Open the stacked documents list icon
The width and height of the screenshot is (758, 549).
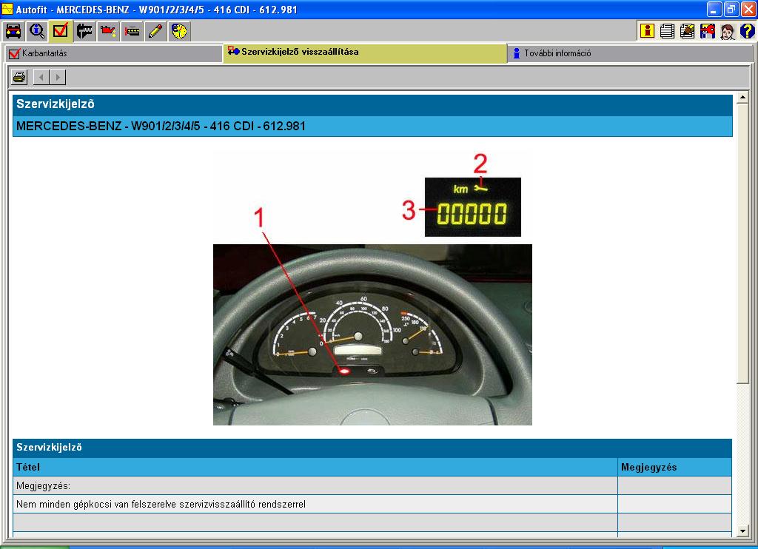click(x=667, y=31)
